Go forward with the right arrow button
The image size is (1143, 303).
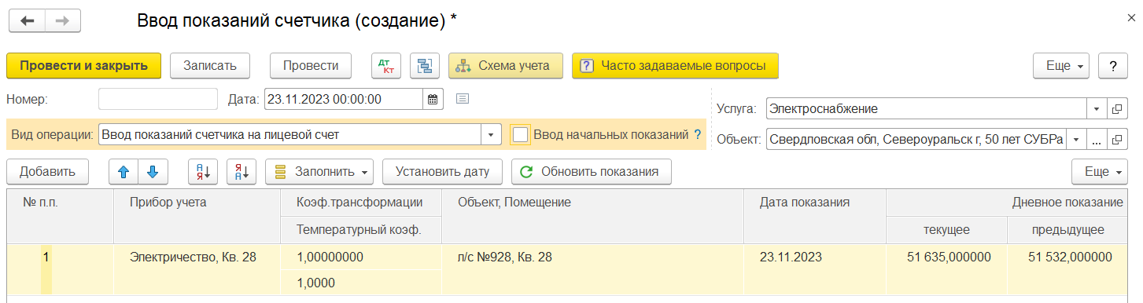63,21
